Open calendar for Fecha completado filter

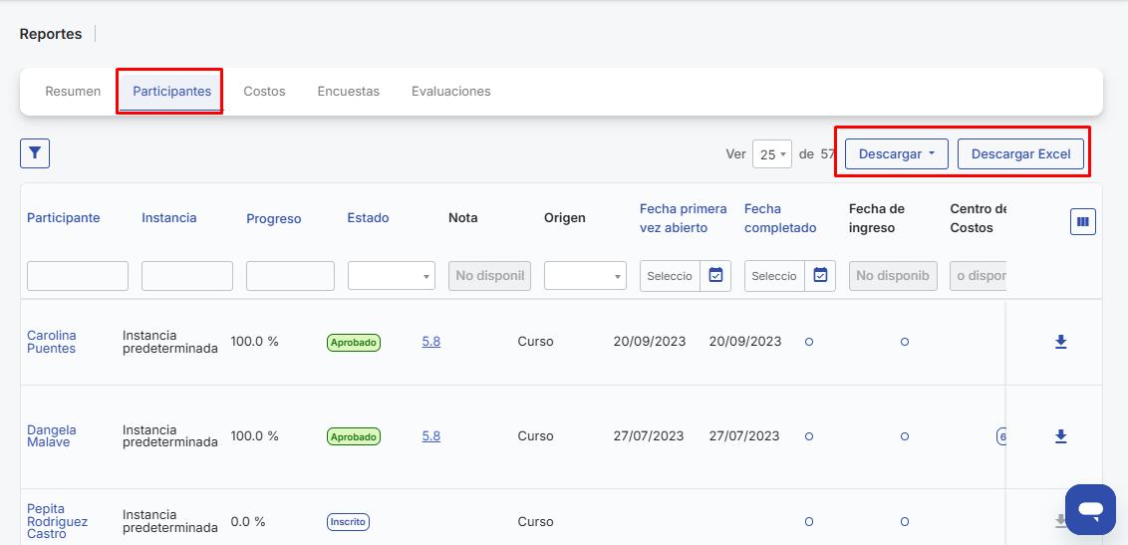point(819,276)
